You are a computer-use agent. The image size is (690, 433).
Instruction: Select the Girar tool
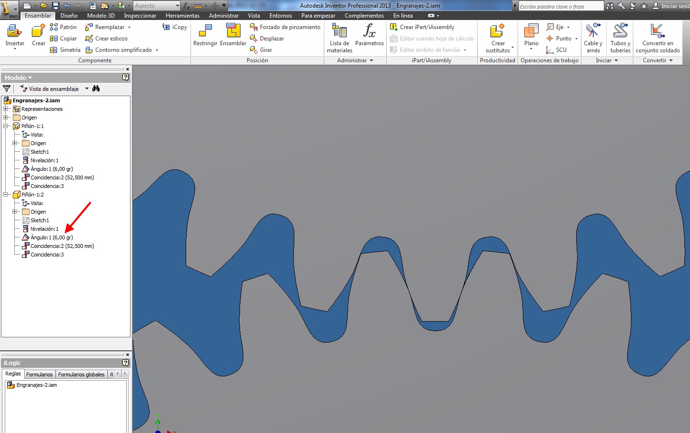click(261, 50)
